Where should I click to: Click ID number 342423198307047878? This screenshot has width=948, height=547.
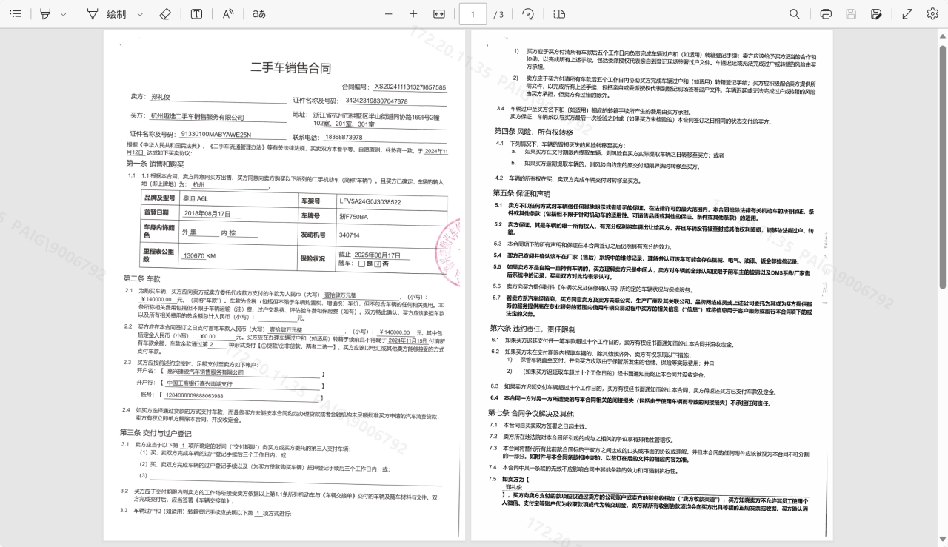coord(376,101)
